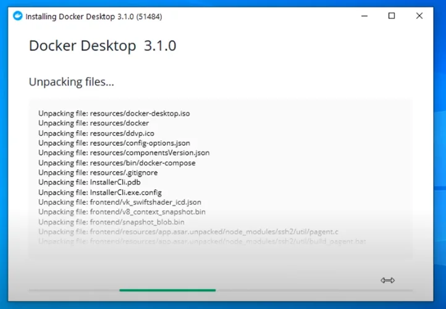Close the Docker Desktop installer window
The width and height of the screenshot is (446, 309).
pos(419,15)
